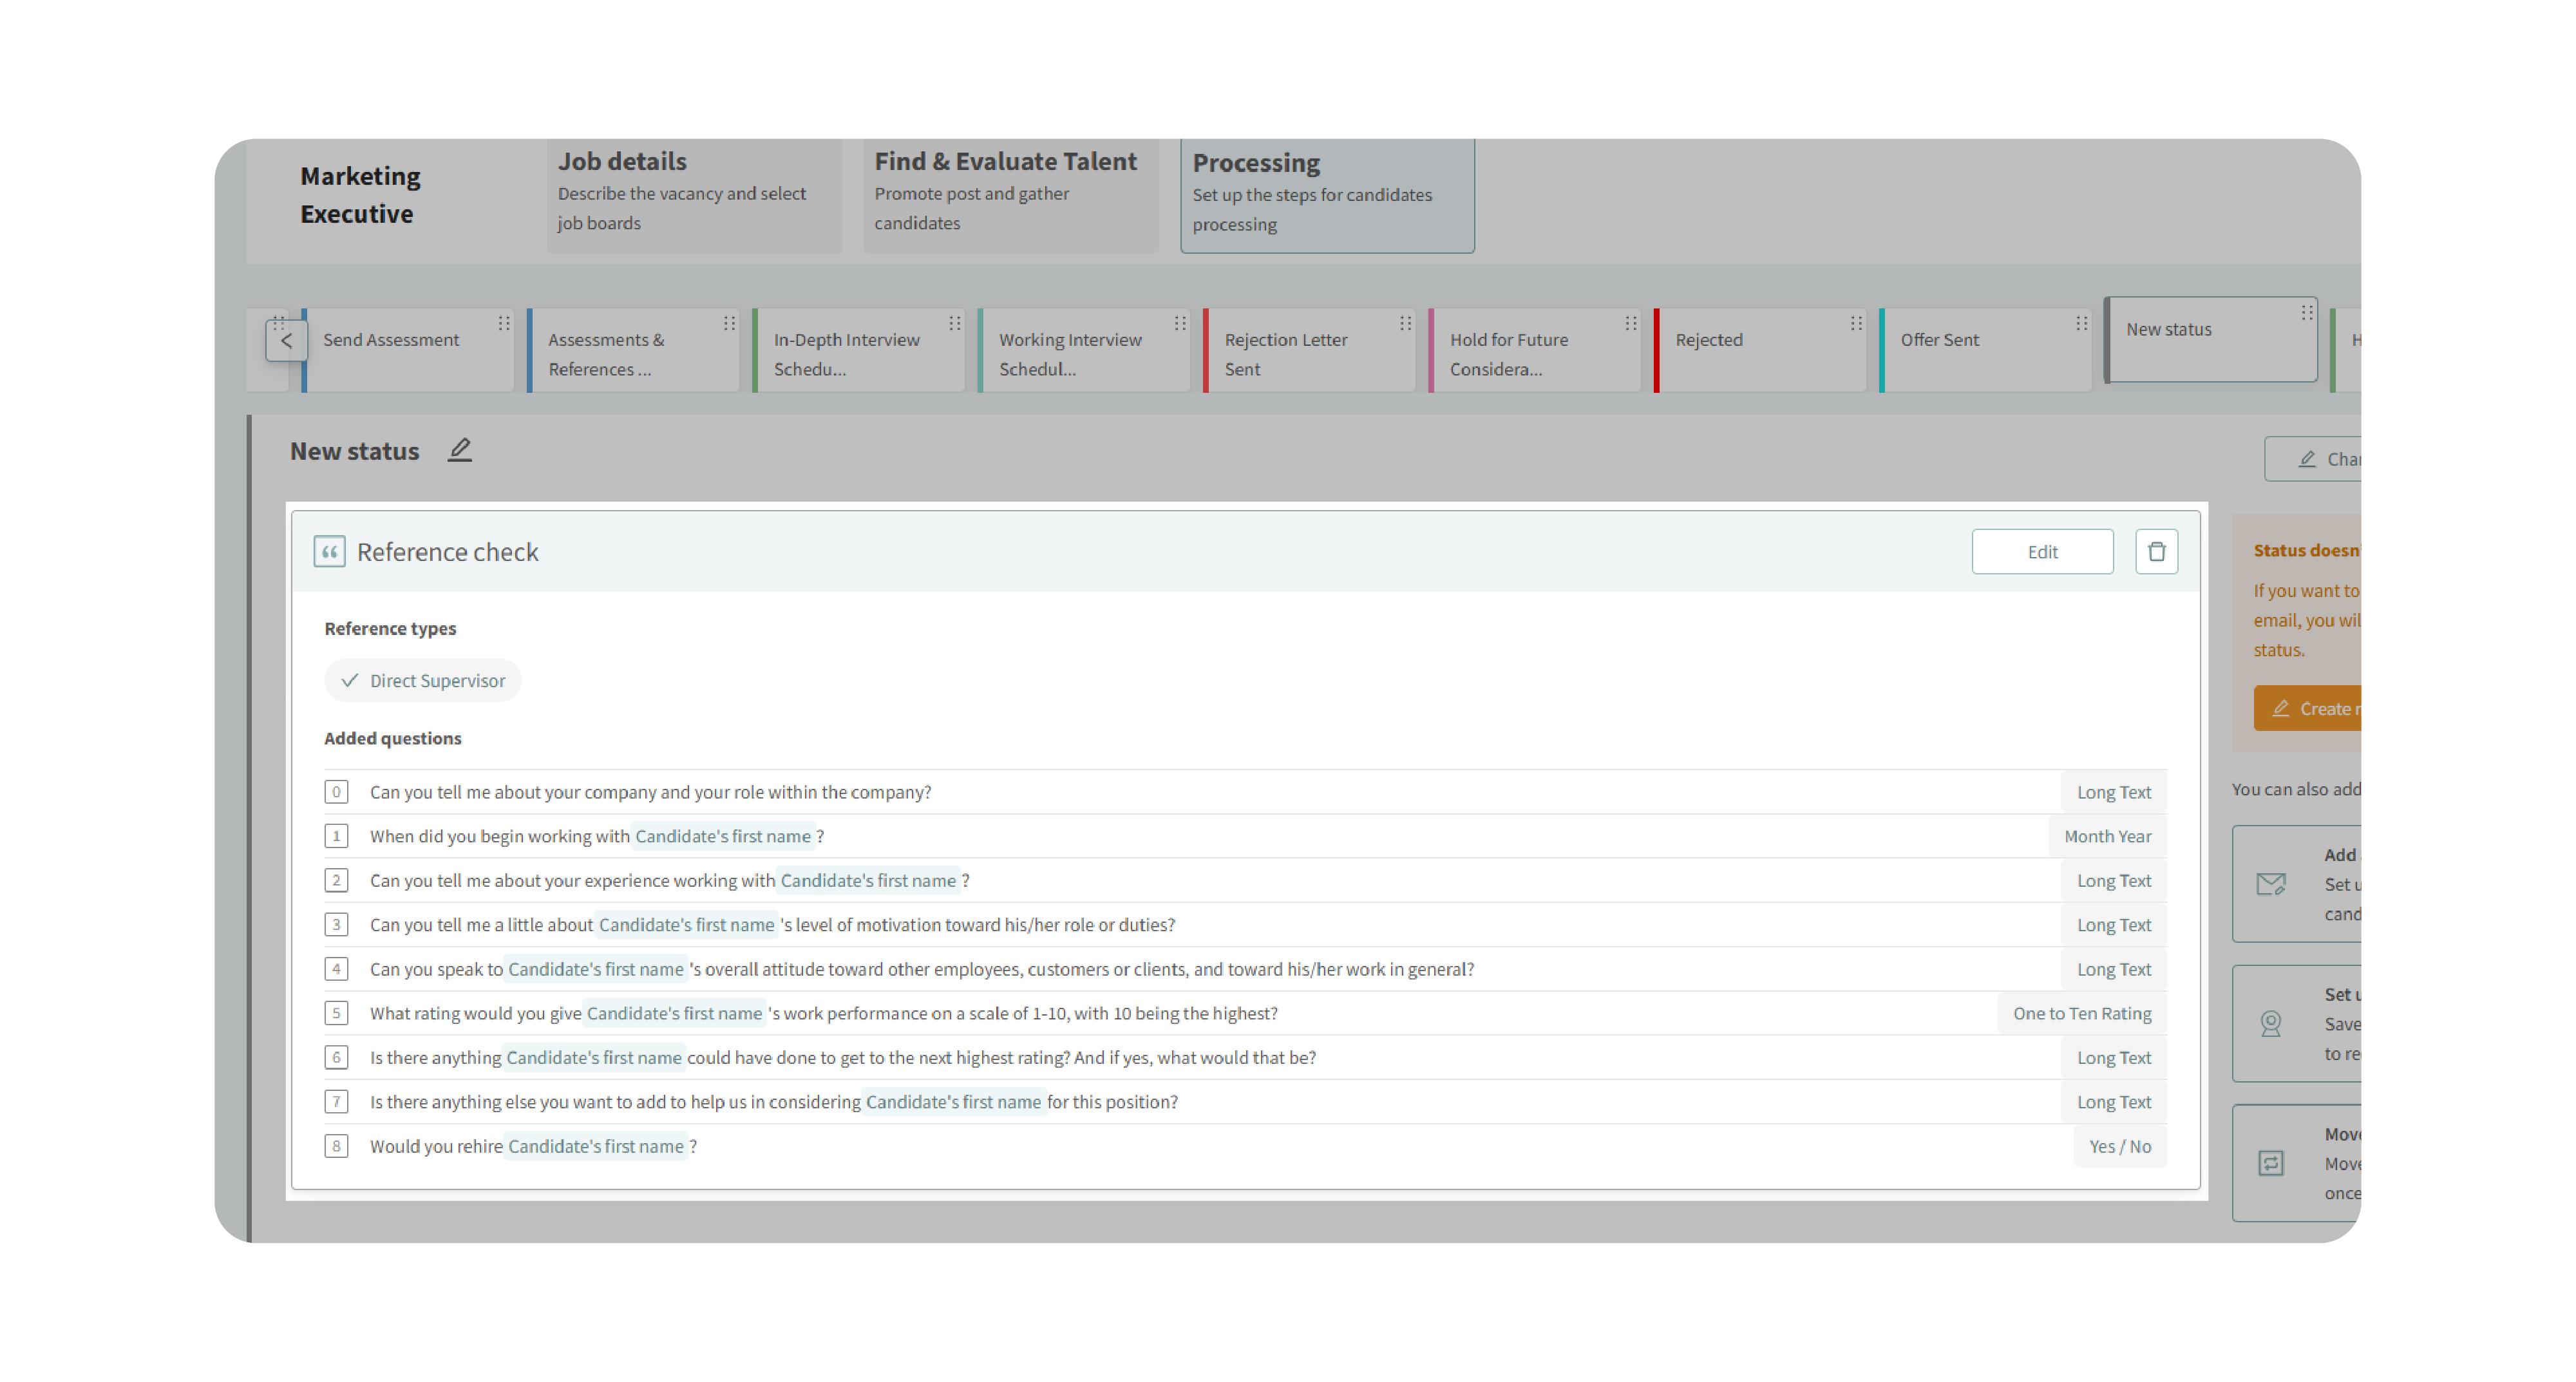Image resolution: width=2576 pixels, height=1382 pixels.
Task: Select the Processing tab
Action: tap(1326, 194)
